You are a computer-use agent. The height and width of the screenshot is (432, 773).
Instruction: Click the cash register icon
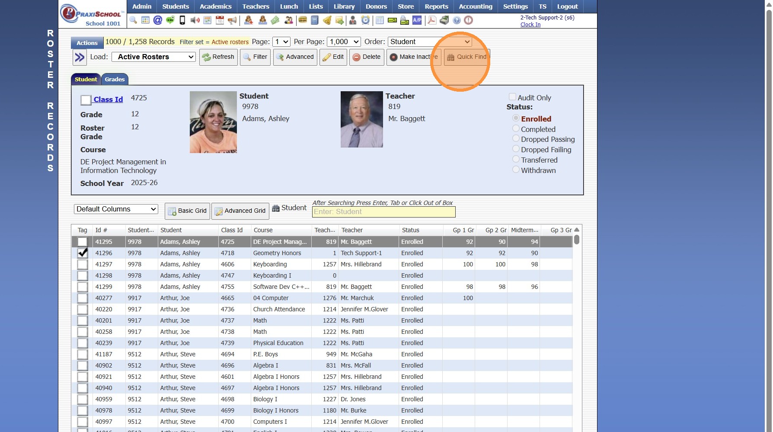[444, 20]
